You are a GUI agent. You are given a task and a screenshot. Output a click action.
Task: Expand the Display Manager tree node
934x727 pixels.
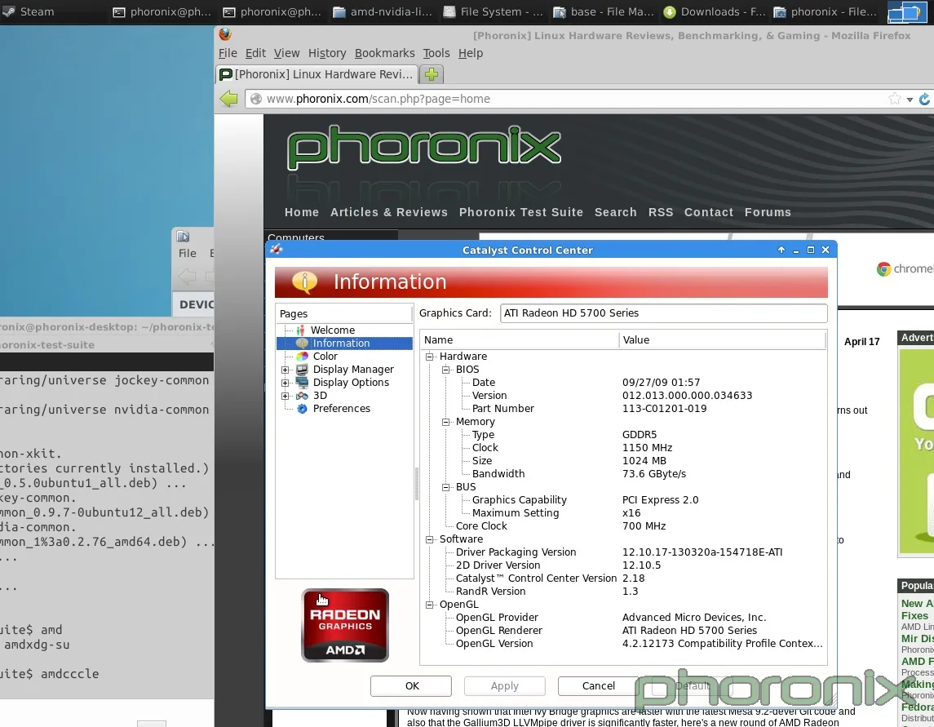(286, 370)
